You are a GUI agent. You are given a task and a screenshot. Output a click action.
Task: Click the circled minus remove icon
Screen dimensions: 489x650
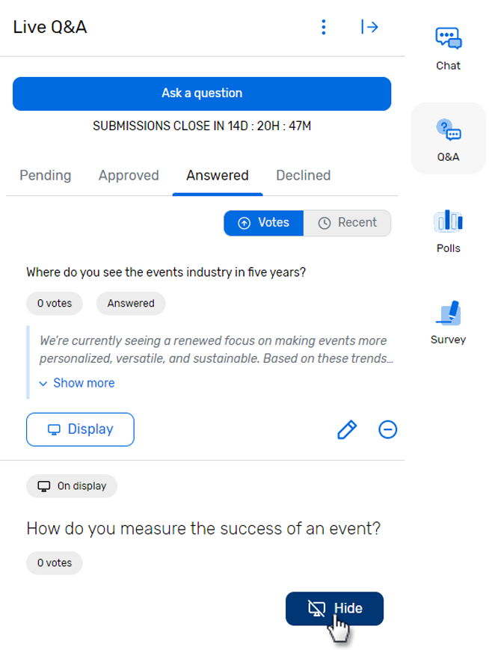[x=388, y=429]
